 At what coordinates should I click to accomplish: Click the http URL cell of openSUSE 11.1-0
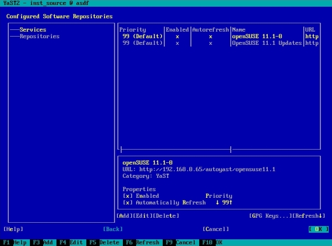tap(312, 36)
